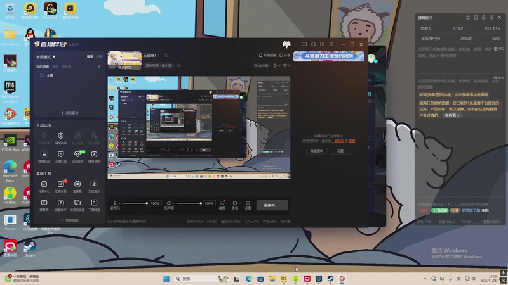The image size is (508, 285).
Task: Open Microsoft Edge in the taskbar
Action: (x=249, y=279)
